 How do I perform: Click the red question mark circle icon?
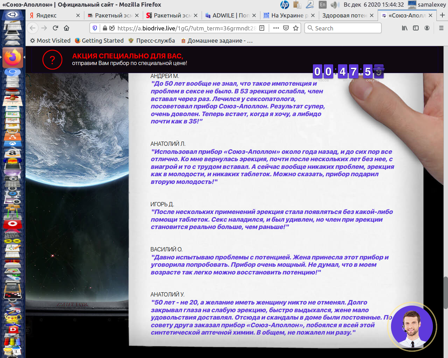52,60
